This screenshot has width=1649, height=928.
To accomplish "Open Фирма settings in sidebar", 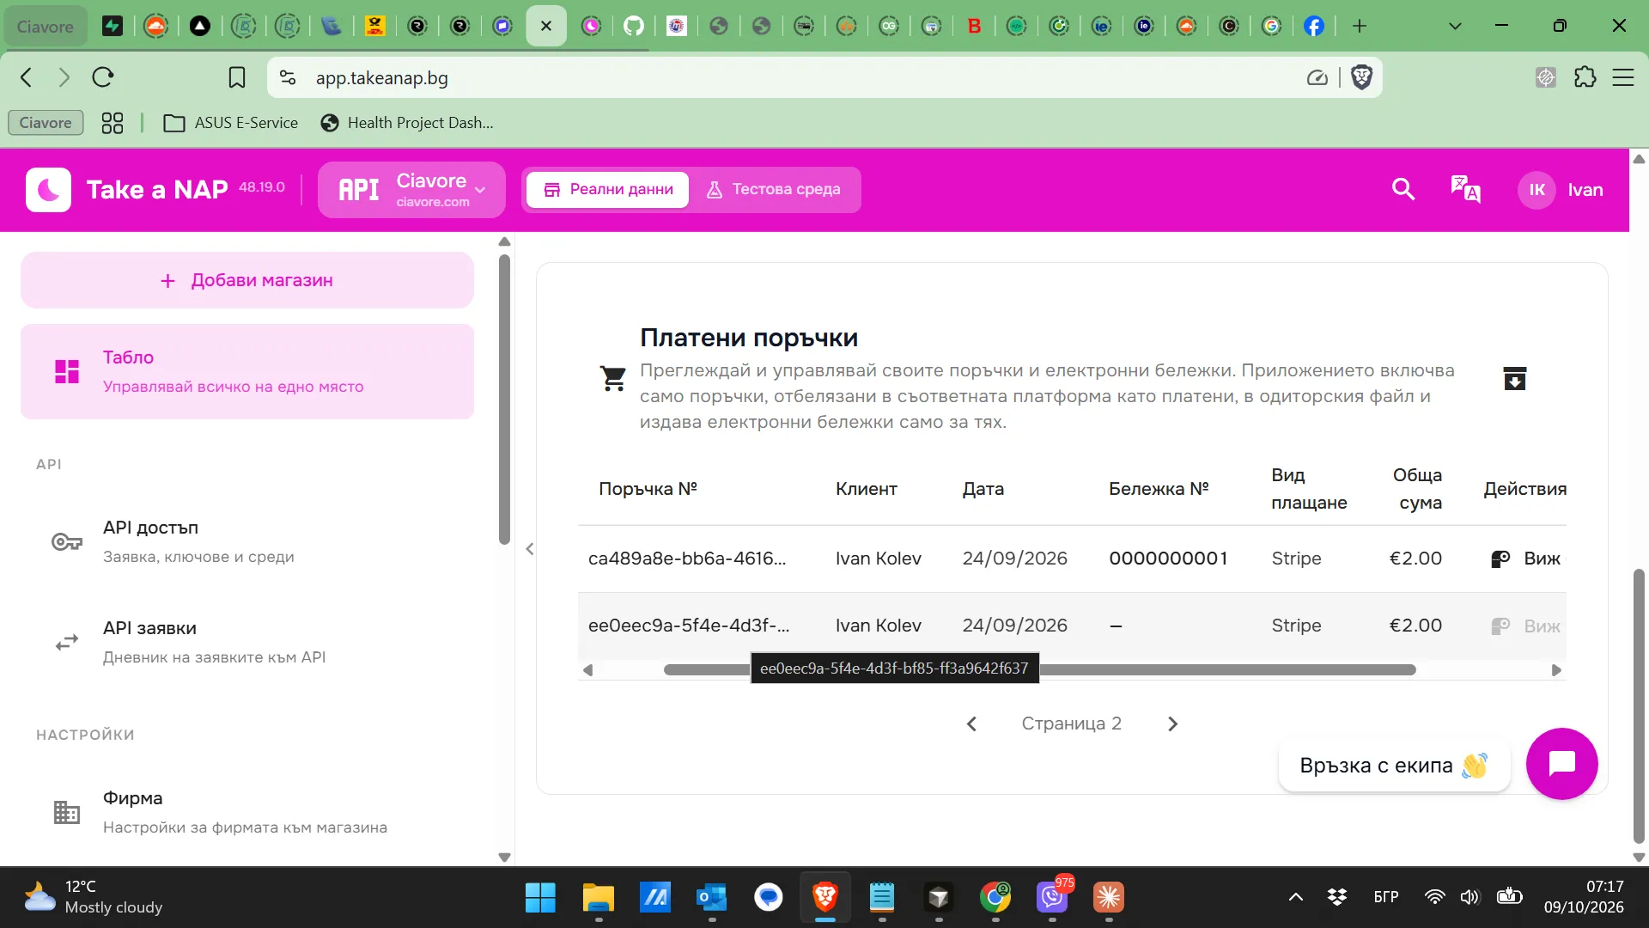I will 247,812.
